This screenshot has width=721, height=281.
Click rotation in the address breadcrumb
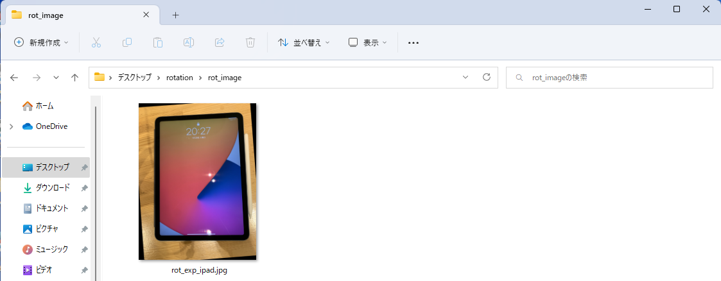180,78
